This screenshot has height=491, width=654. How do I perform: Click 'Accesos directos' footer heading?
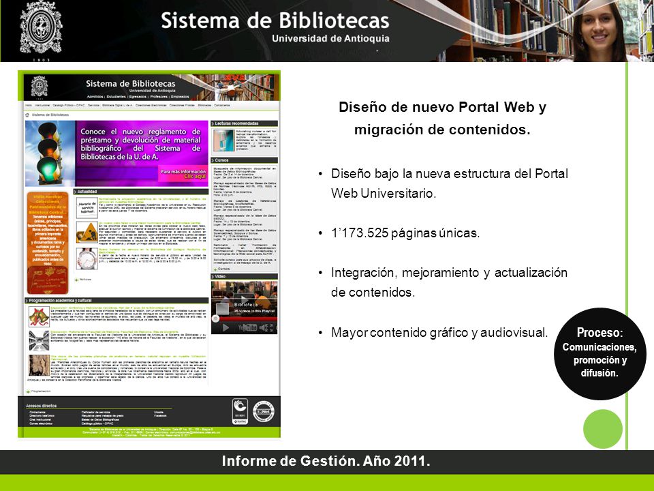click(x=42, y=405)
